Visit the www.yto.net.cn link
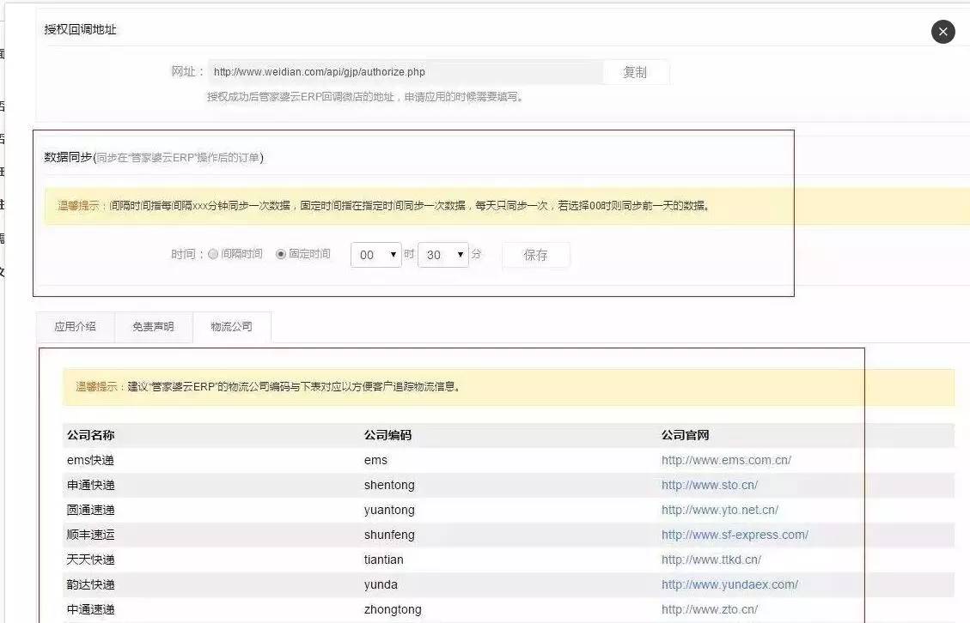Screen dimensions: 970x623 (719, 510)
